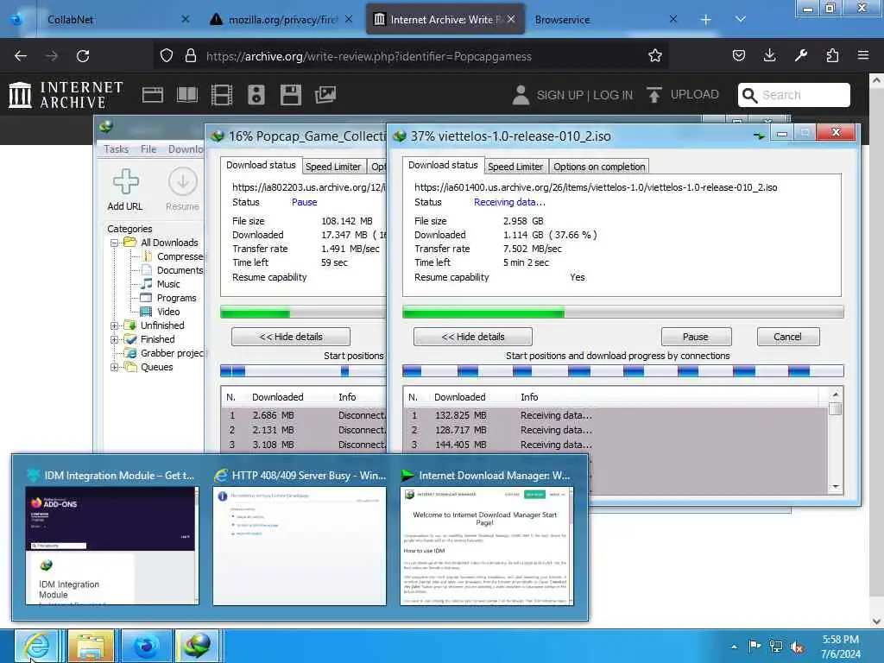Expand the Unfinished category node
The width and height of the screenshot is (884, 663).
pos(115,325)
